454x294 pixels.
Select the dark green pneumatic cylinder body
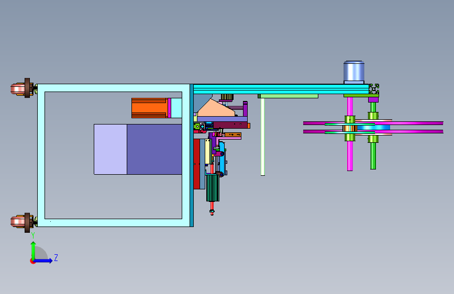click(213, 188)
